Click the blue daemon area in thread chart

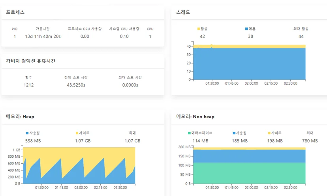pyautogui.click(x=250, y=64)
